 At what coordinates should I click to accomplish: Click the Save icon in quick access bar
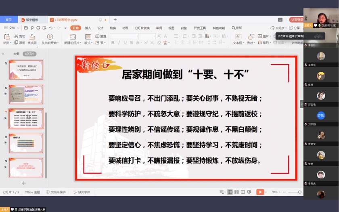click(26, 28)
